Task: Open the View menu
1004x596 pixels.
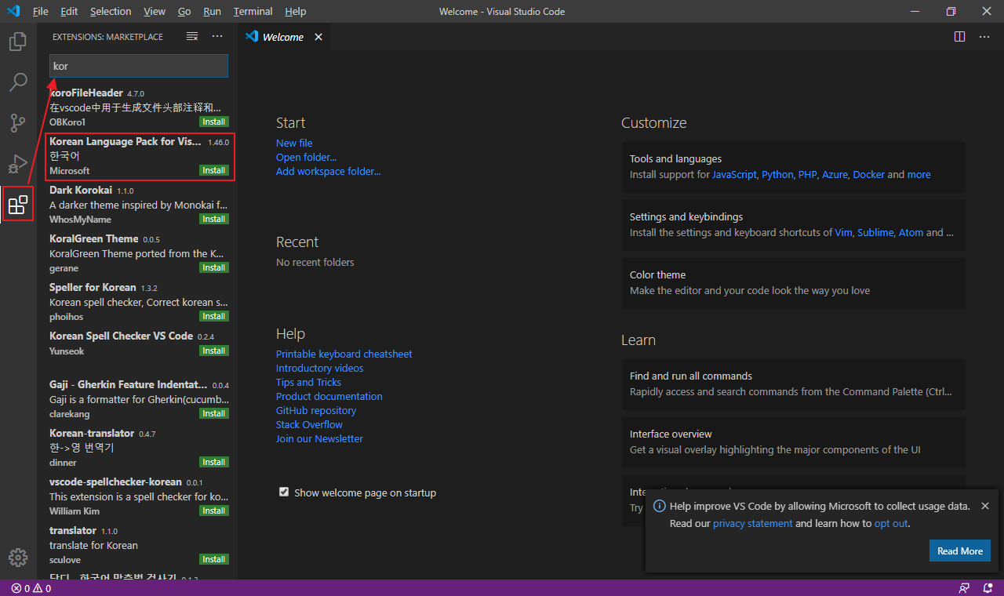Action: 155,11
